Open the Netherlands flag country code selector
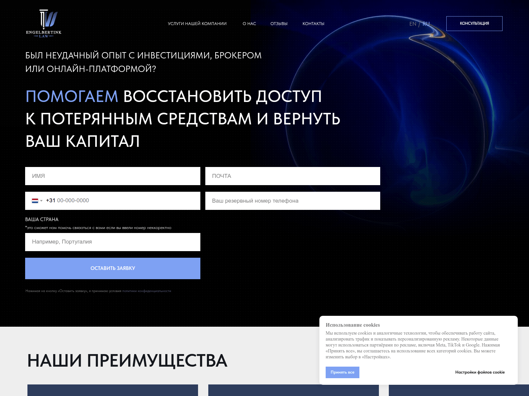 click(37, 201)
